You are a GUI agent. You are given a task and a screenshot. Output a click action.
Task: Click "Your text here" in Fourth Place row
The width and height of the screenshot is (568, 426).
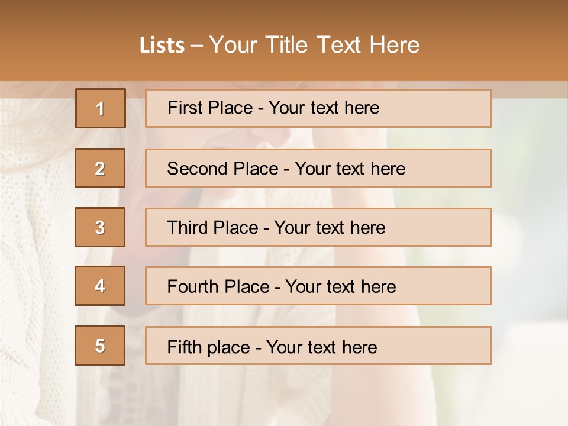[x=340, y=287]
